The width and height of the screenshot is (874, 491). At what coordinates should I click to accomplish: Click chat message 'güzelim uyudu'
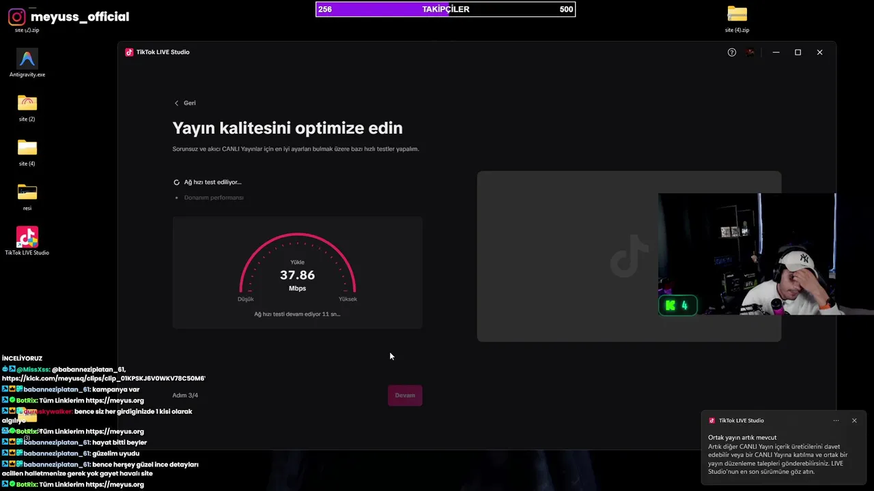pyautogui.click(x=116, y=453)
